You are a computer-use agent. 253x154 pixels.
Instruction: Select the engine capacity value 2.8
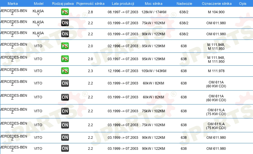point(90,12)
